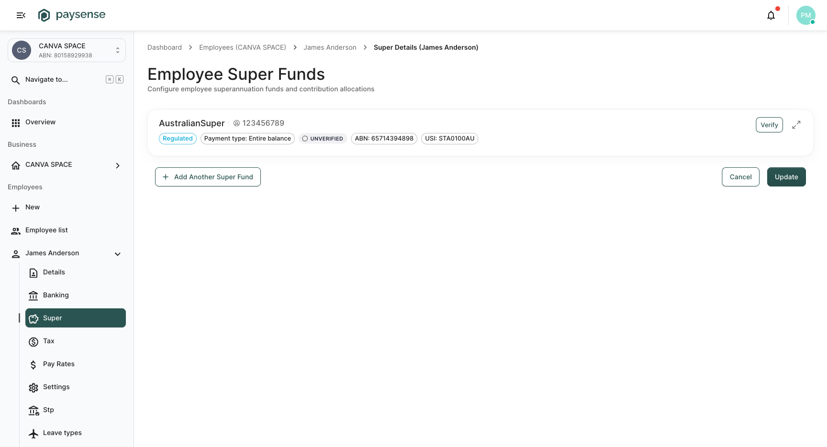Screen dimensions: 827x447
Task: Add Another Super Fund
Action: coord(208,177)
